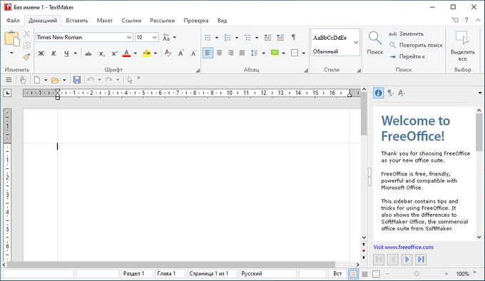Select the Format Painter brush icon

27,56
